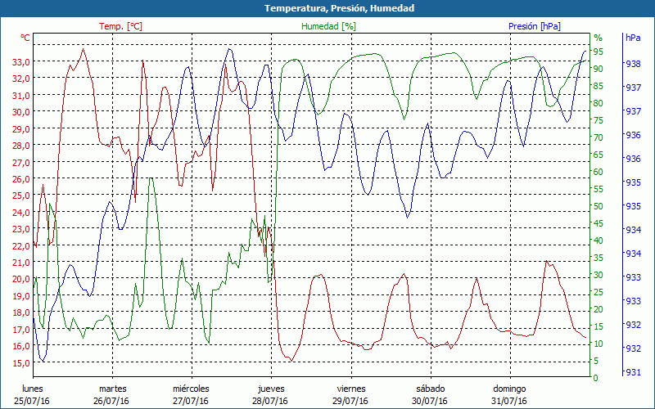The width and height of the screenshot is (655, 409).
Task: Click the blue "hPa" axis unit label
Action: [633, 38]
